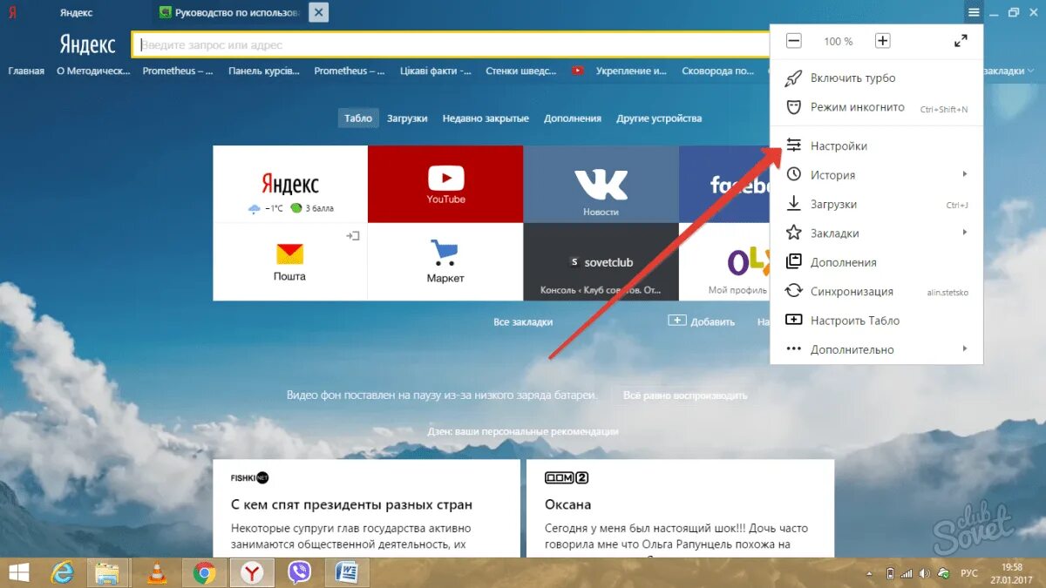Open the Другие устройства tab
1046x588 pixels.
(x=659, y=118)
